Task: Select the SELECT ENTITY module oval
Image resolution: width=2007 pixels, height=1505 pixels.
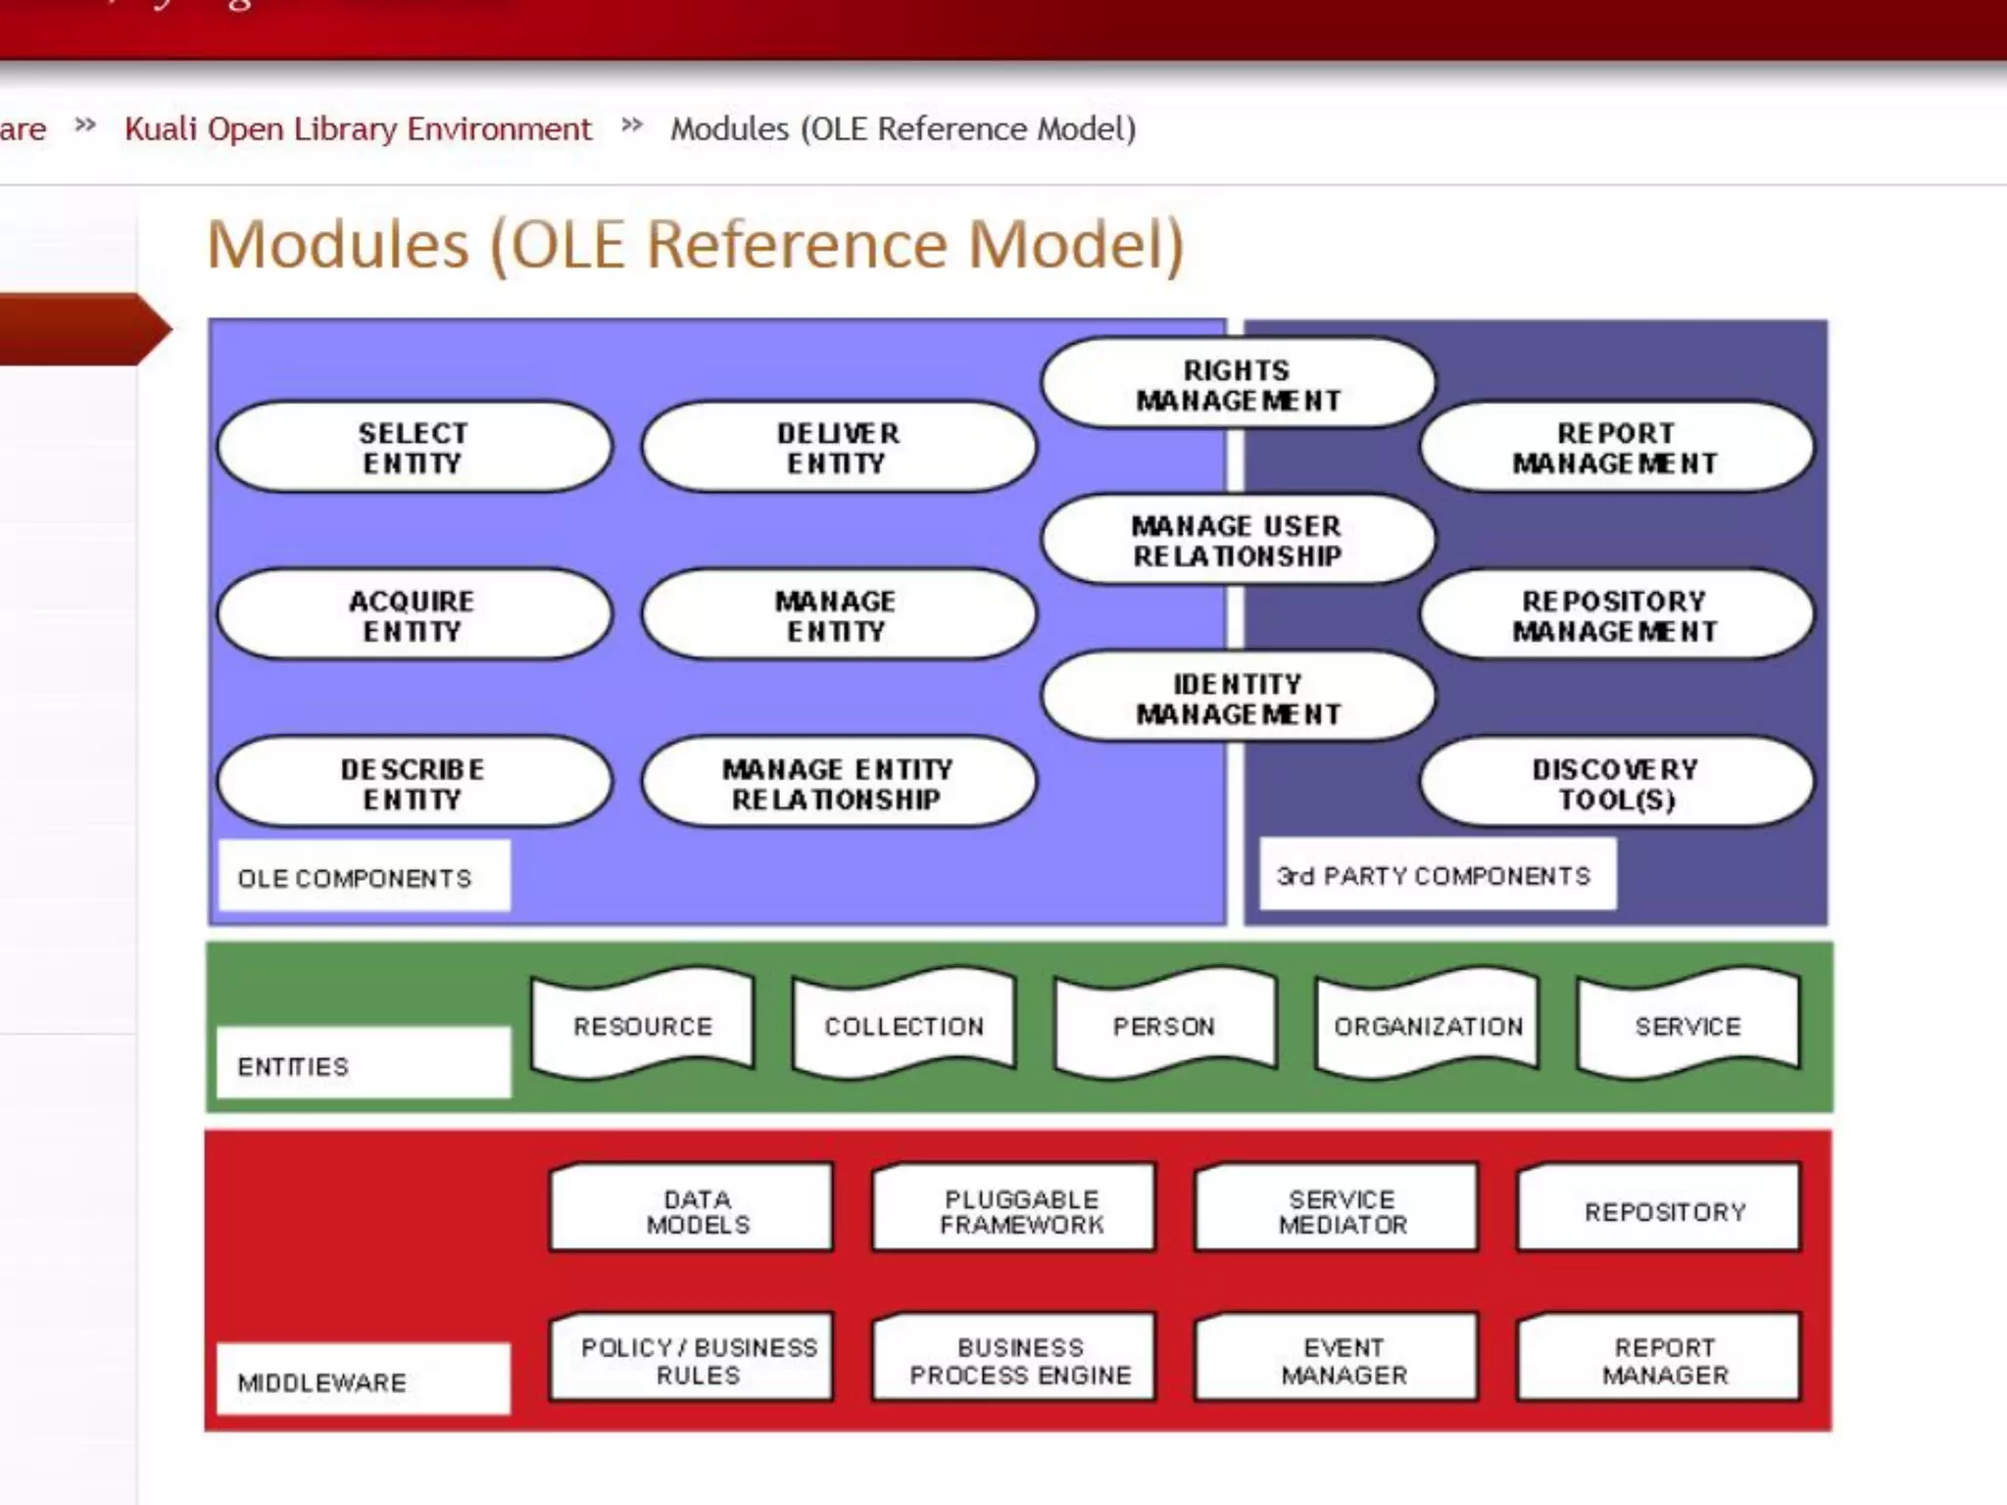Action: click(x=413, y=448)
